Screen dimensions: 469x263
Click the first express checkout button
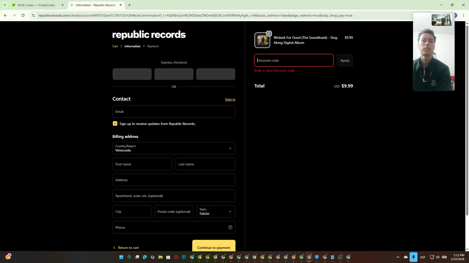[x=132, y=74]
